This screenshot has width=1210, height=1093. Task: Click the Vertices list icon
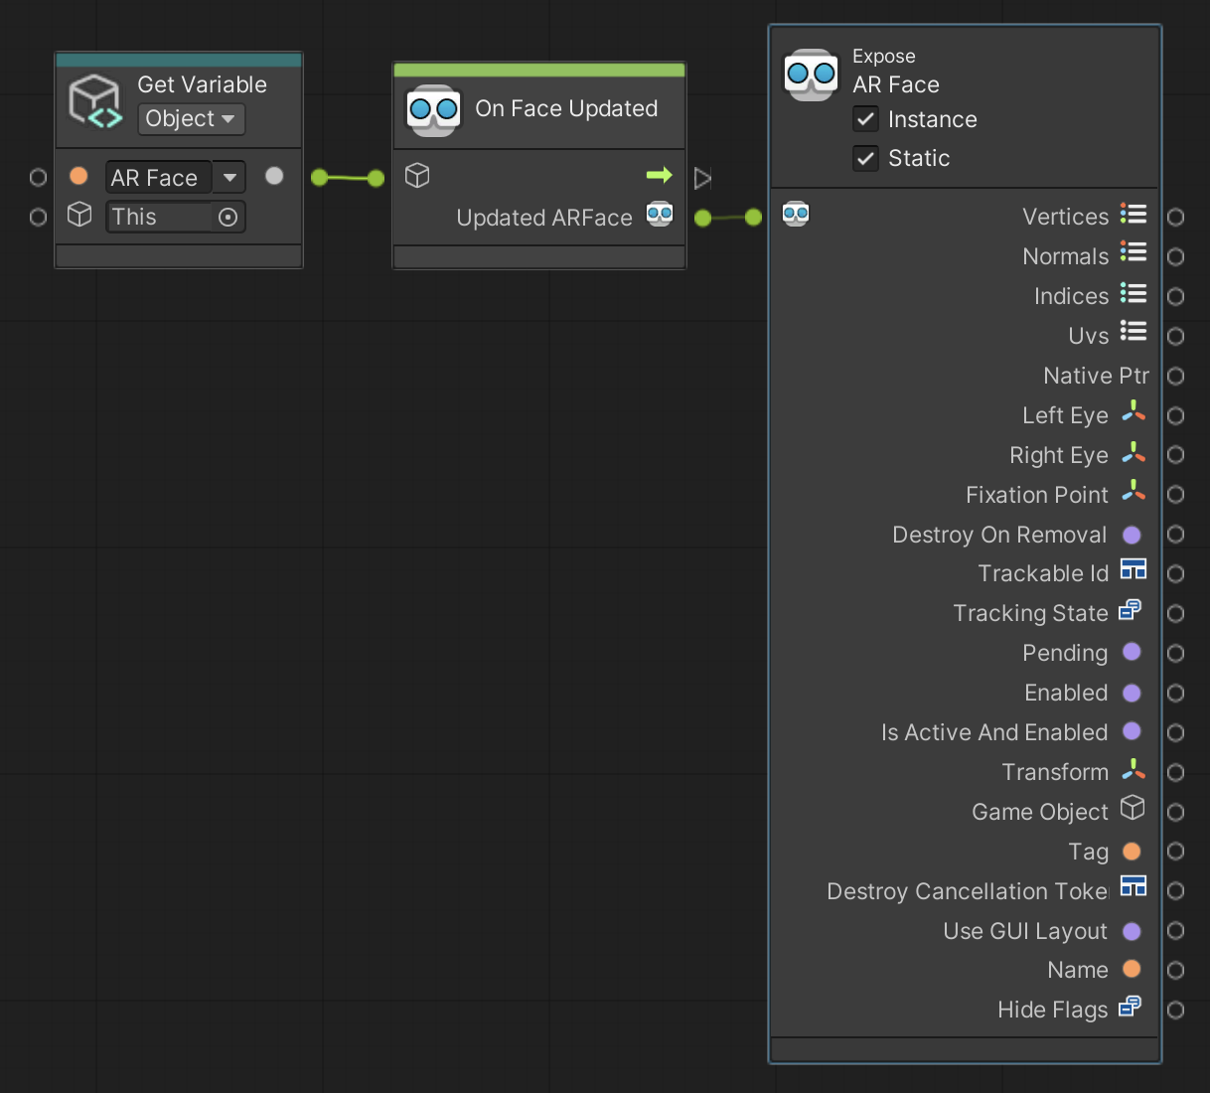tap(1133, 215)
